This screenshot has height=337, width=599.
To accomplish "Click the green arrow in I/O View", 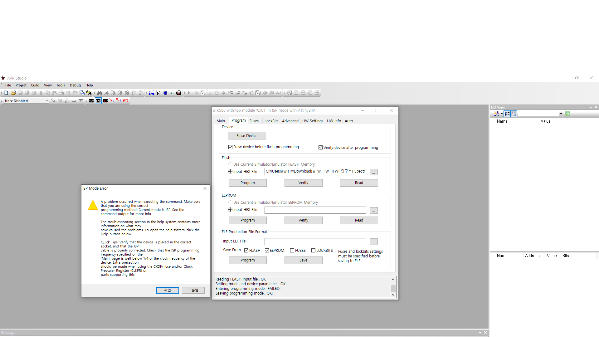I will pyautogui.click(x=567, y=114).
